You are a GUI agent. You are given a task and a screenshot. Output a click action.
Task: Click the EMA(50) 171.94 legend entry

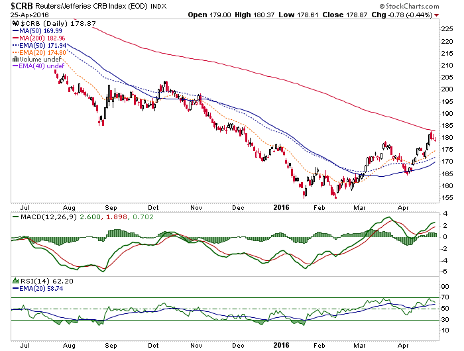pos(43,46)
